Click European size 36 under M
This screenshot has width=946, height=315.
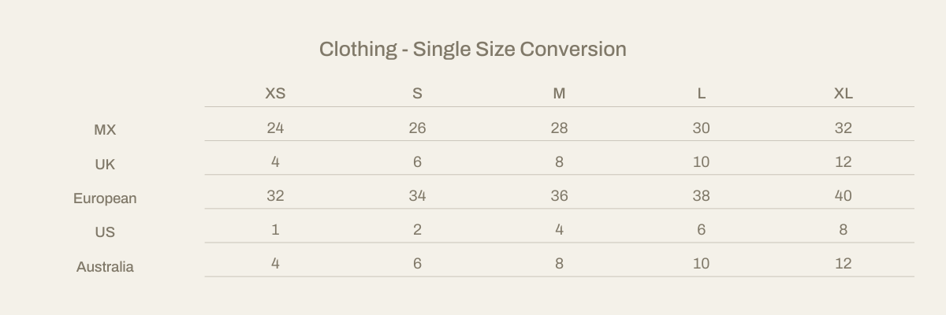click(x=559, y=195)
